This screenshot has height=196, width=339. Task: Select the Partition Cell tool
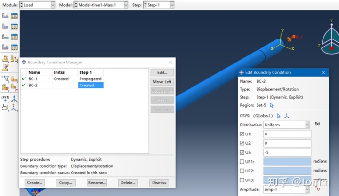[x=5, y=87]
